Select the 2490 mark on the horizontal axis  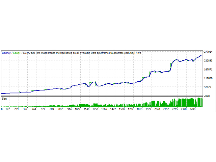(192, 109)
